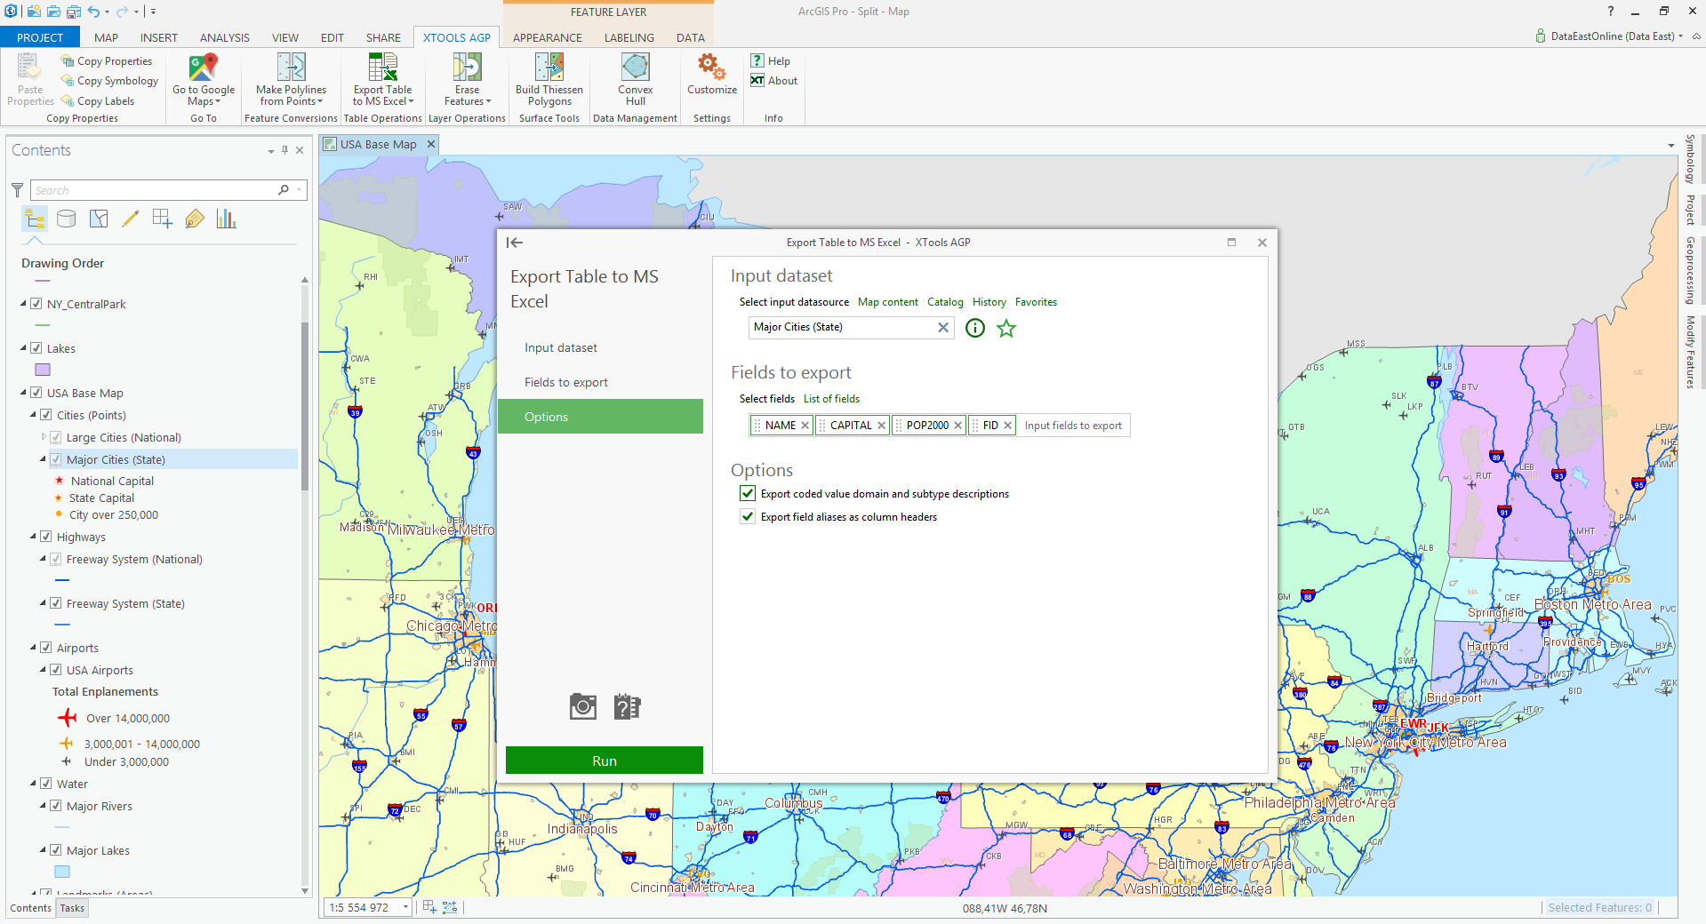Image resolution: width=1706 pixels, height=924 pixels.
Task: Open Contents pane options dropdown arrow
Action: 270,151
